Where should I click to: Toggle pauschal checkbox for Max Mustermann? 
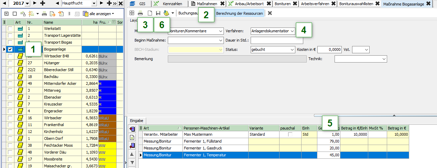(290, 134)
